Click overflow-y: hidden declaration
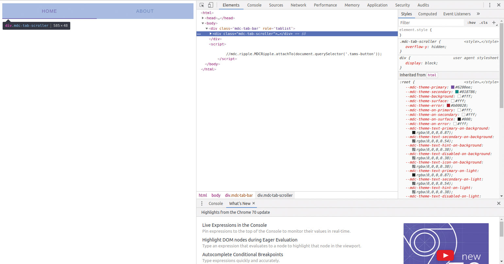Viewport: 504px width, 264px height. coord(426,47)
